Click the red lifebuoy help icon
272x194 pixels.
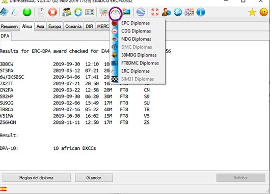click(155, 12)
